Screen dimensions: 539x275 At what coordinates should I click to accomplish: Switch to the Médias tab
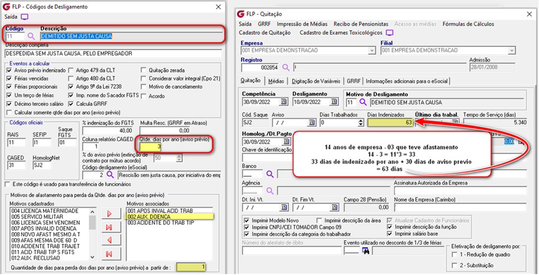[x=276, y=81]
